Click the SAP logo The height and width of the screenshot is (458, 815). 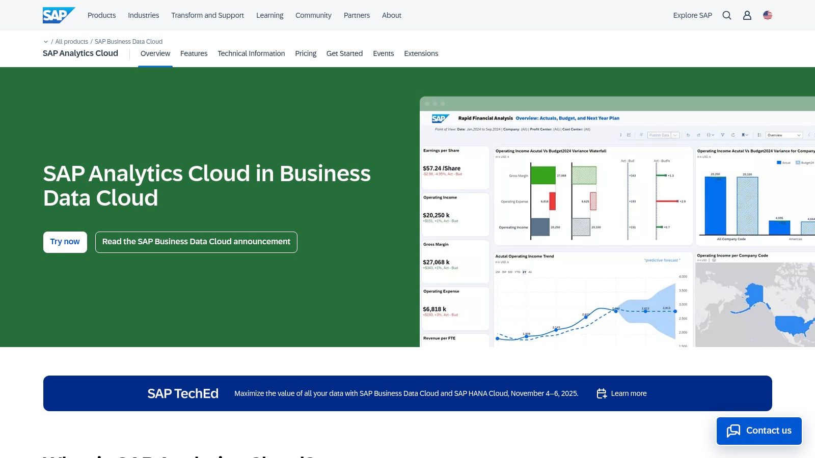point(58,15)
